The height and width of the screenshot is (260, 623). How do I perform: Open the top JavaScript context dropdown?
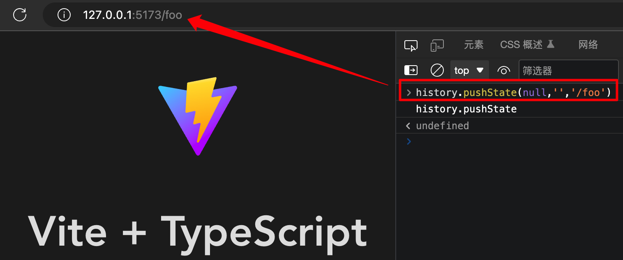pyautogui.click(x=469, y=71)
